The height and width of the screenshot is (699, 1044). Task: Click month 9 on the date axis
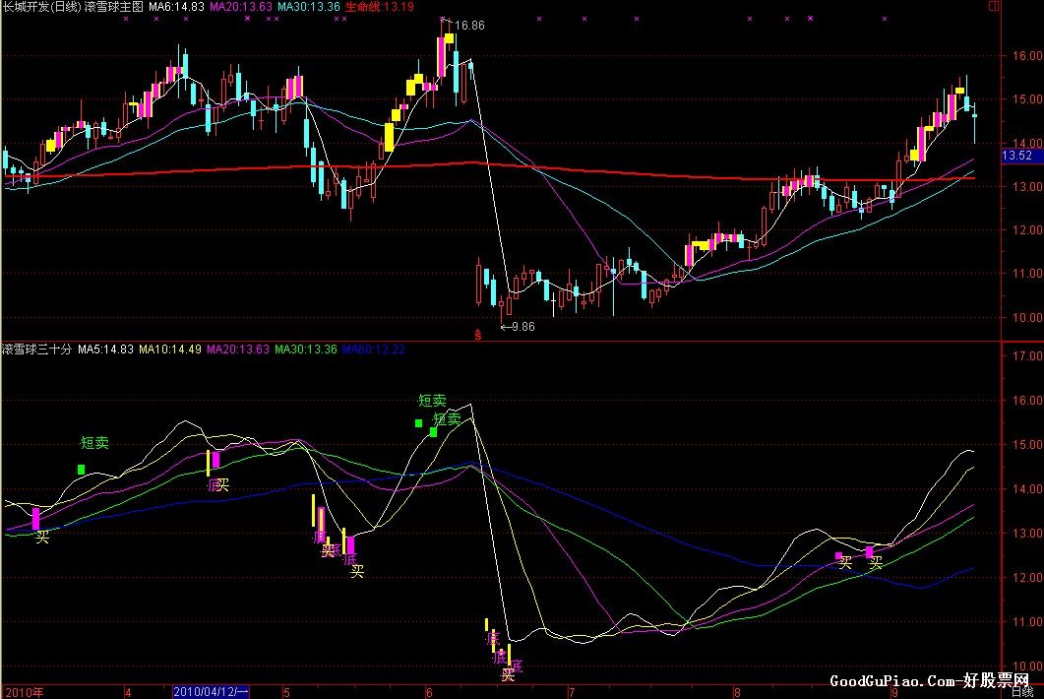(894, 693)
